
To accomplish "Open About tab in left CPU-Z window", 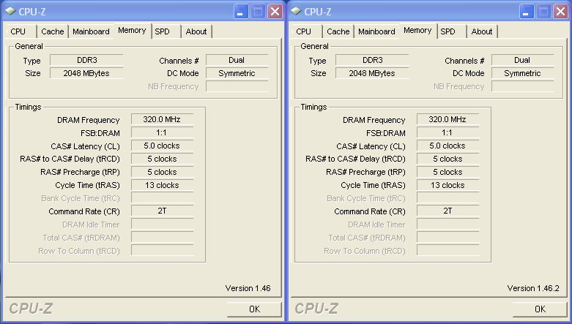I will pos(196,31).
